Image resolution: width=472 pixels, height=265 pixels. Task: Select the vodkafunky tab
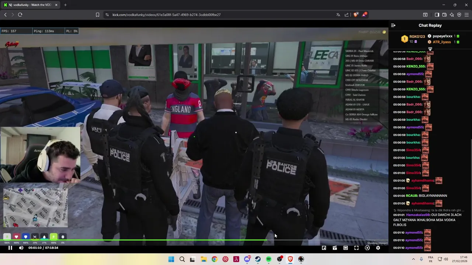pos(31,5)
